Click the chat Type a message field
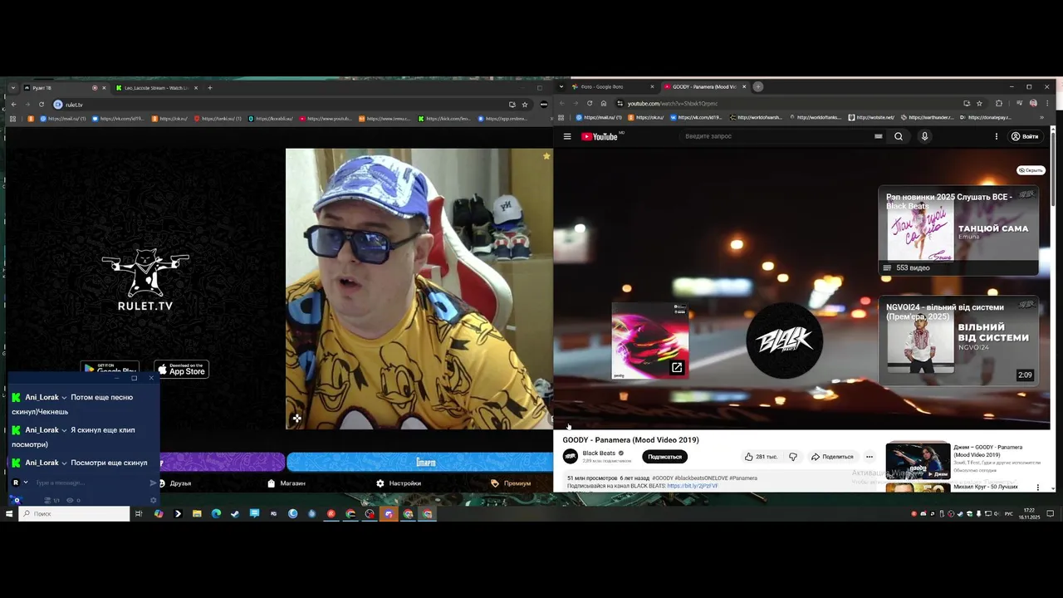Image resolution: width=1063 pixels, height=598 pixels. pos(90,483)
